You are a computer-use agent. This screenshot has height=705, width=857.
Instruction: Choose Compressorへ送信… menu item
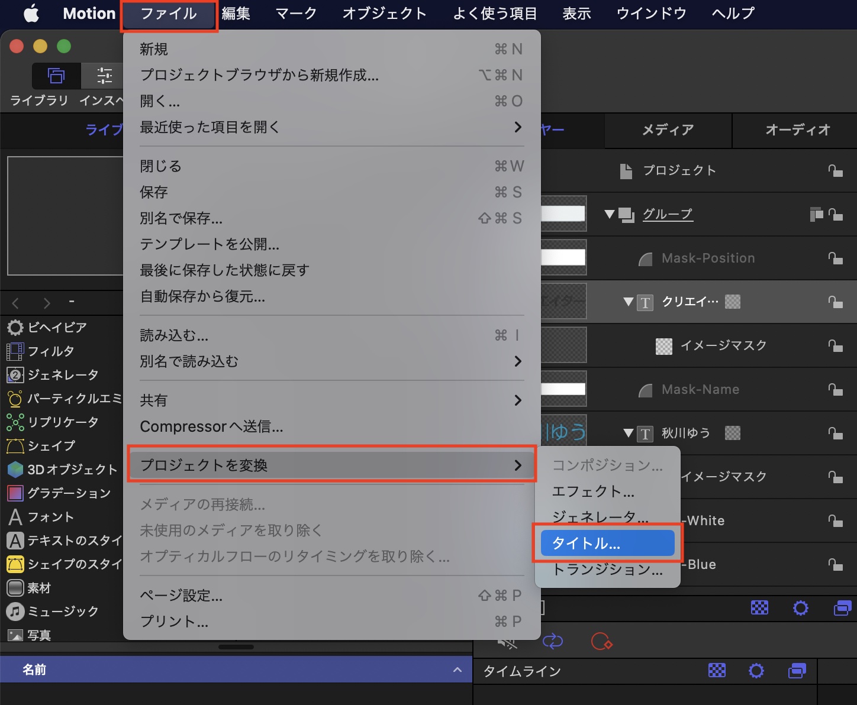pyautogui.click(x=331, y=426)
